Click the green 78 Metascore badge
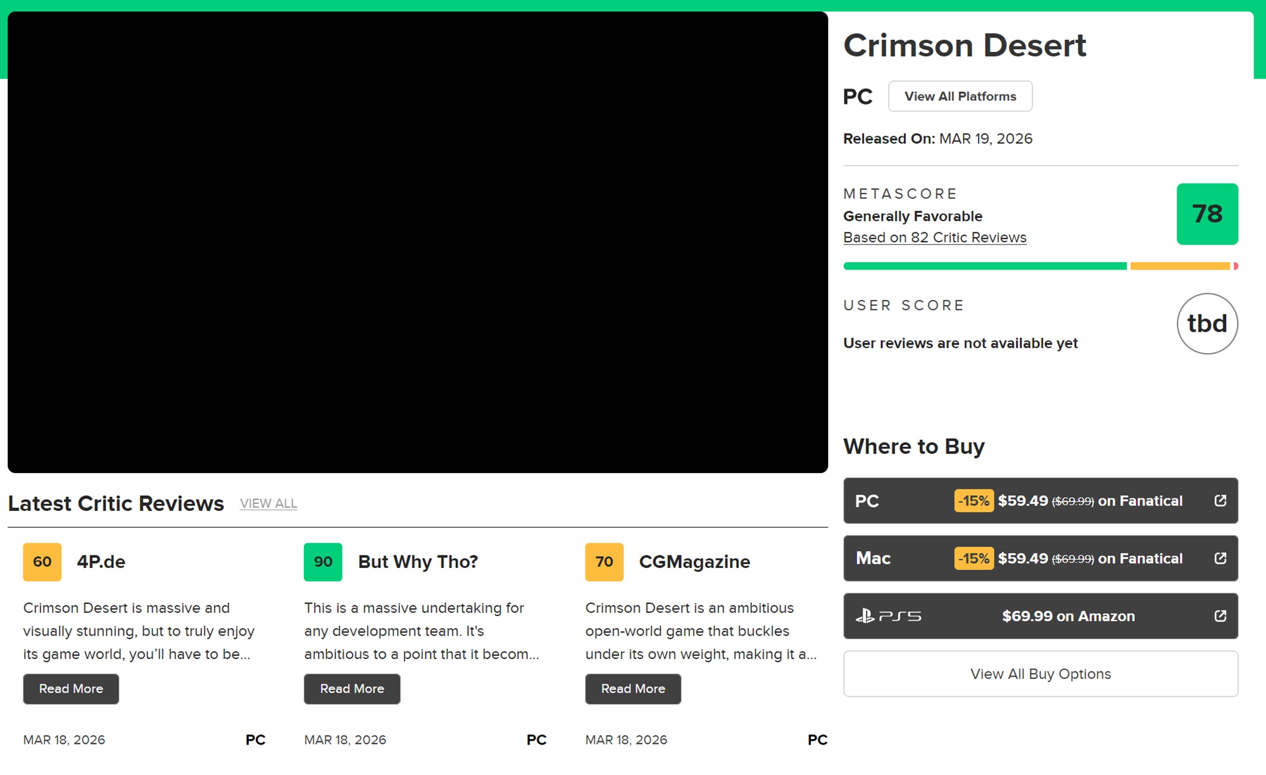 pos(1206,214)
